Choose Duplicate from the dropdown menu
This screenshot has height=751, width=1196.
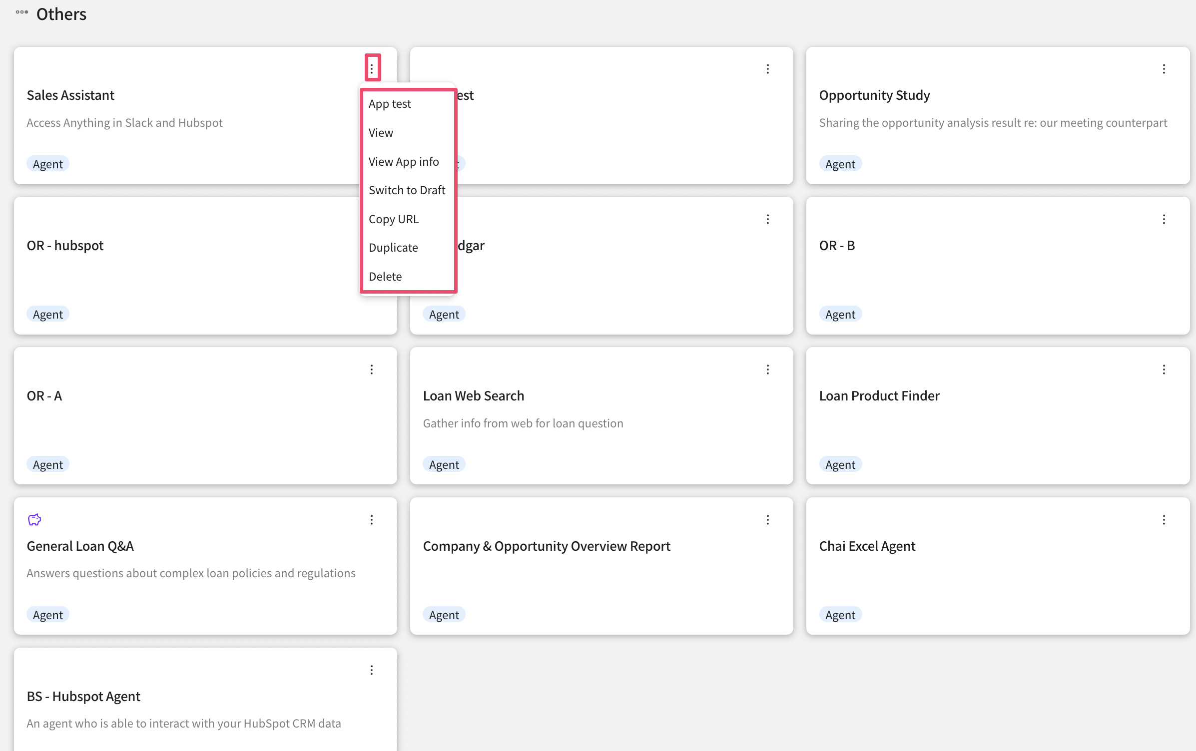pos(393,248)
